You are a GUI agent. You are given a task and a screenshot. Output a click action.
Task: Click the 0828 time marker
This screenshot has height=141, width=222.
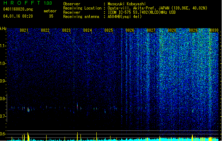click(172, 30)
